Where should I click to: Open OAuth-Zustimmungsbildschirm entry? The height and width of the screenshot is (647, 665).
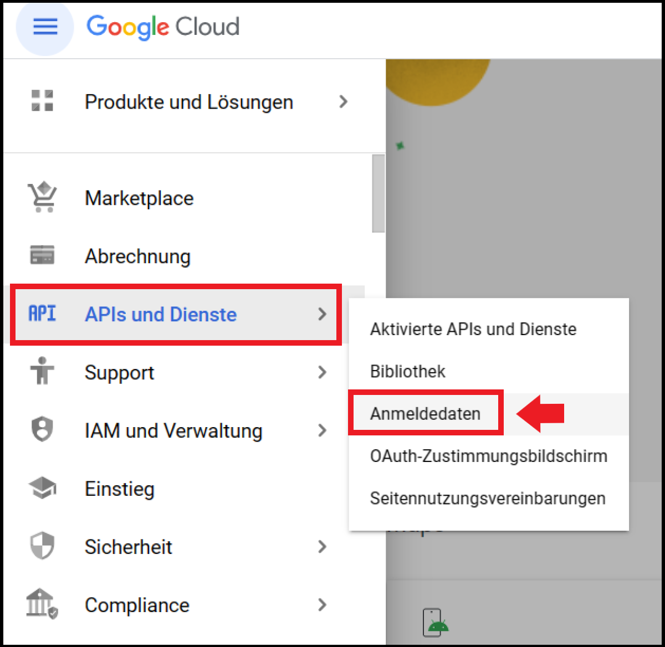pos(488,456)
